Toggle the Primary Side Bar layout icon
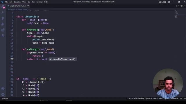186x104 pixels. [x=160, y=2]
